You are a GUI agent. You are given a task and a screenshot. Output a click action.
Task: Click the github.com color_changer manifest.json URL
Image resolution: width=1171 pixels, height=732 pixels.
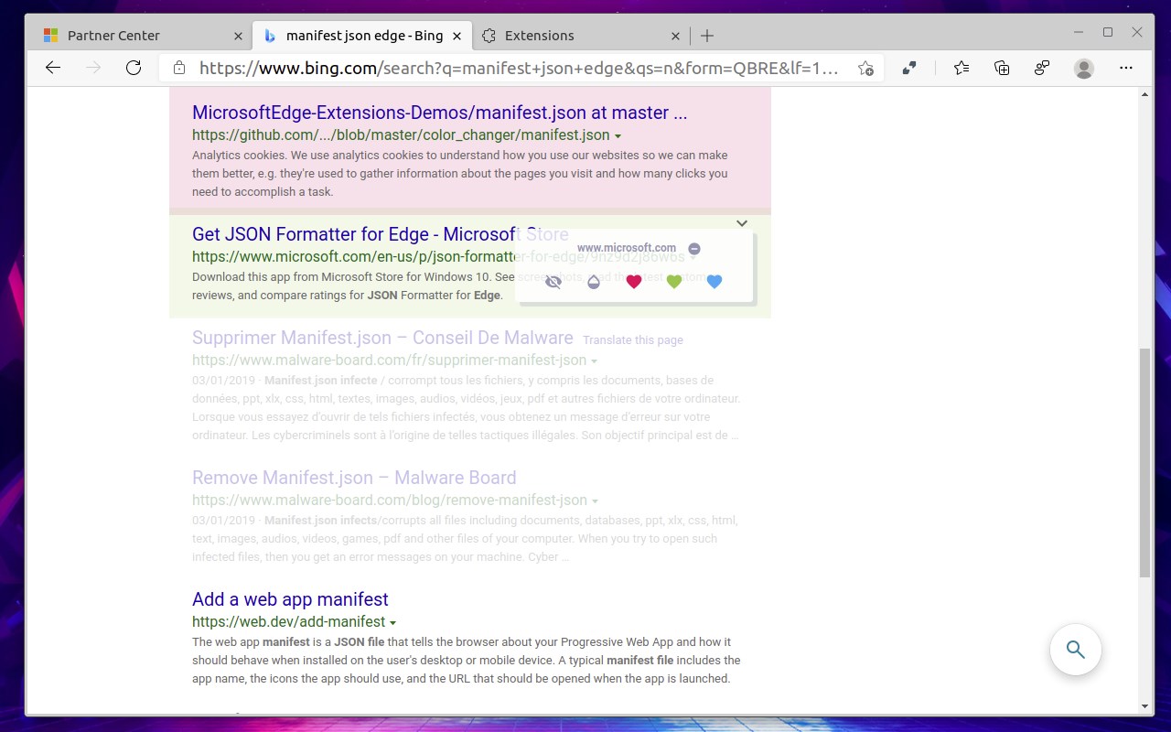tap(401, 135)
